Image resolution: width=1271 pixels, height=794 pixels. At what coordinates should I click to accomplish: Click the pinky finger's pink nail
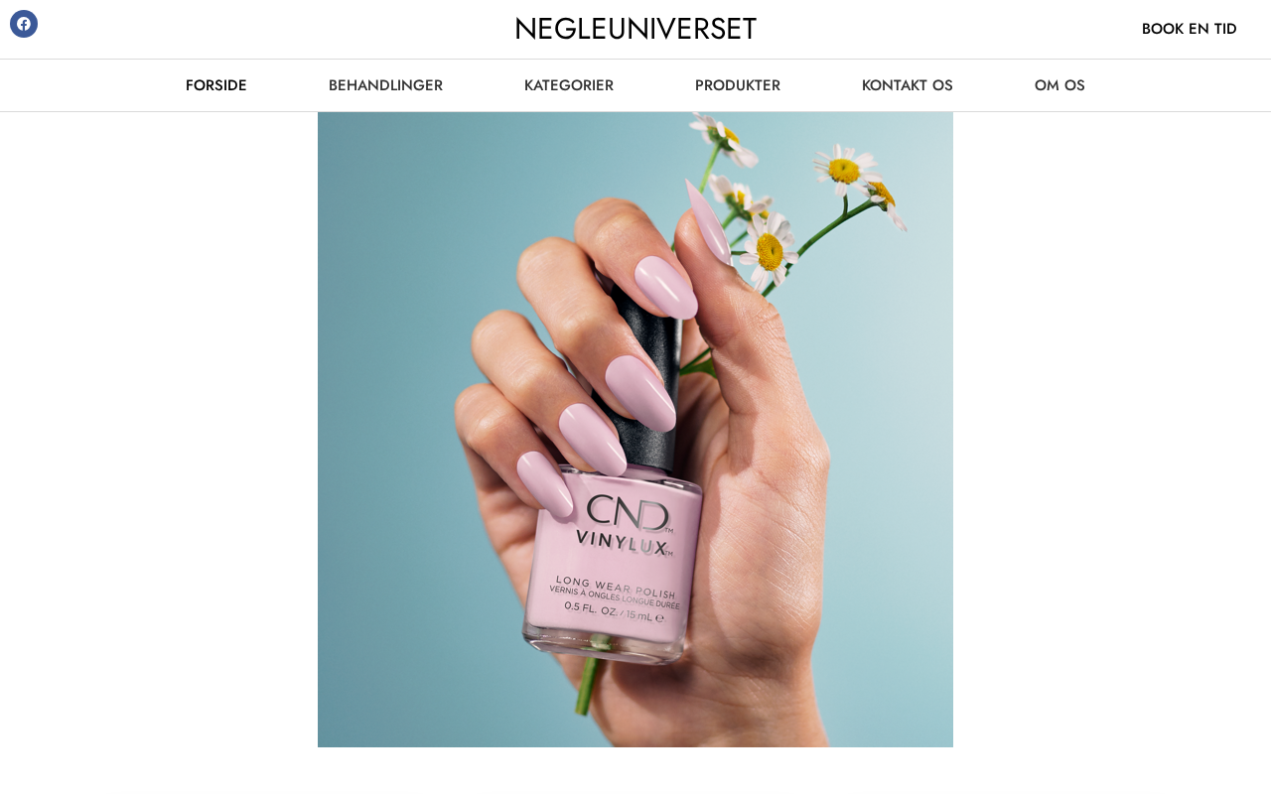pos(546,483)
